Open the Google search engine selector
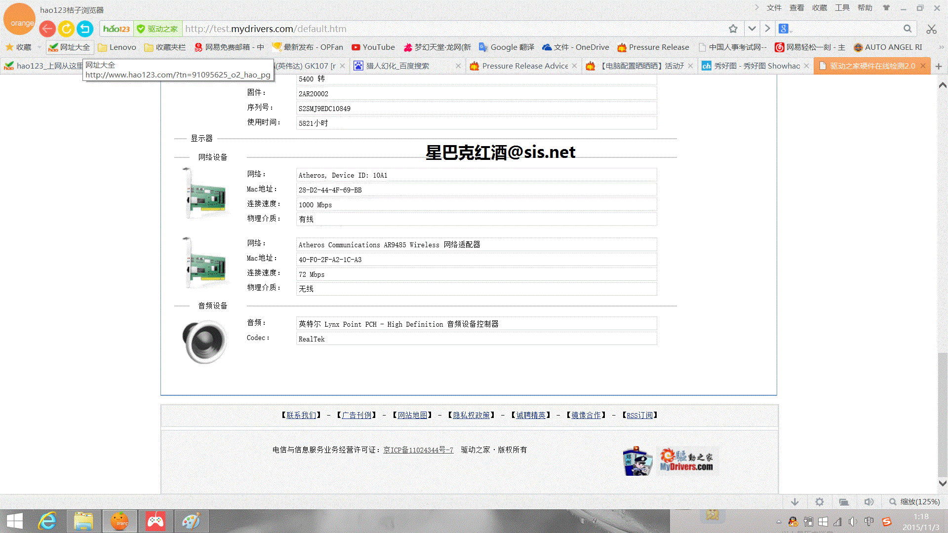The image size is (948, 533). click(785, 29)
